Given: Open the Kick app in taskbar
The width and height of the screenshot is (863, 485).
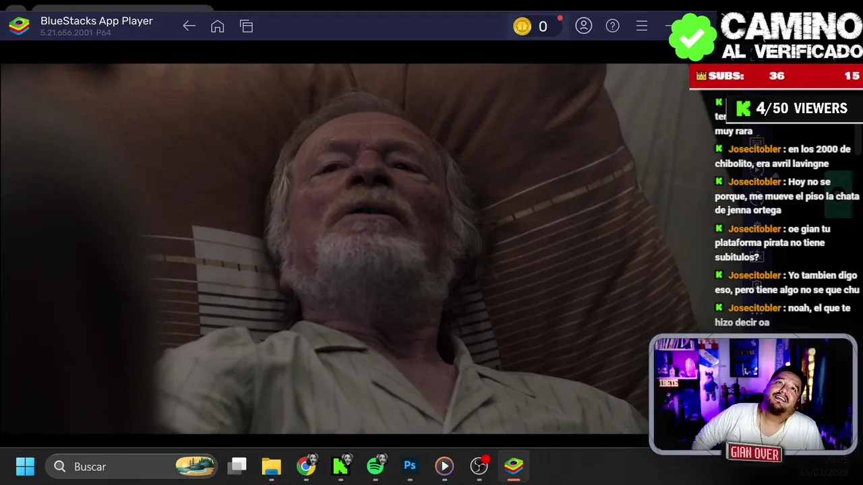Looking at the screenshot, I should pos(340,466).
